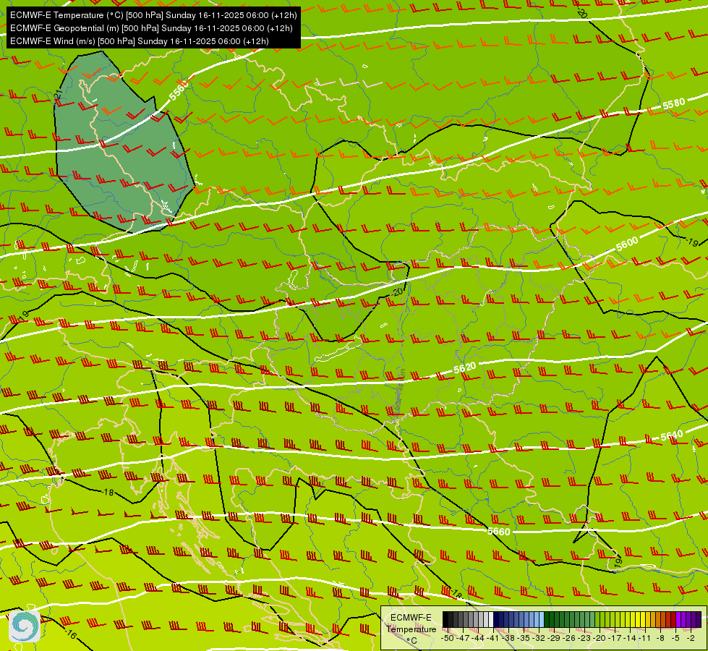Click the -44 tick value on the legend
Screen dimensions: 708x651
pyautogui.click(x=478, y=638)
